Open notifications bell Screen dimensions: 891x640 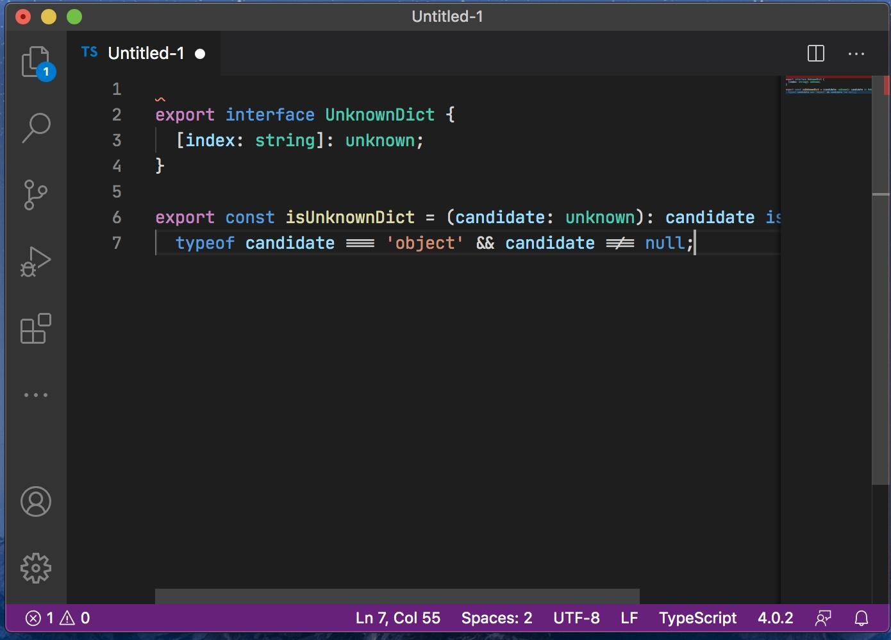(862, 618)
